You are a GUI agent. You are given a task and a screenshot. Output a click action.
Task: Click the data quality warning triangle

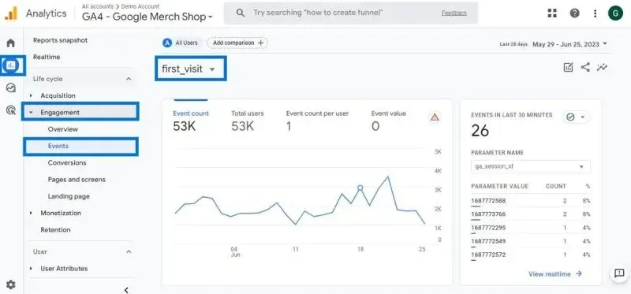coord(435,117)
